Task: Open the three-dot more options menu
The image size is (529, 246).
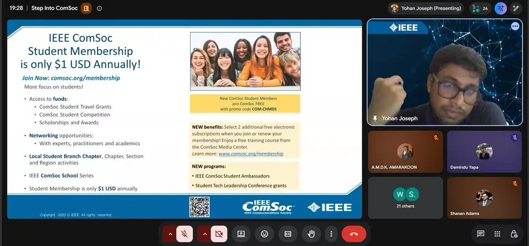Action: click(331, 234)
